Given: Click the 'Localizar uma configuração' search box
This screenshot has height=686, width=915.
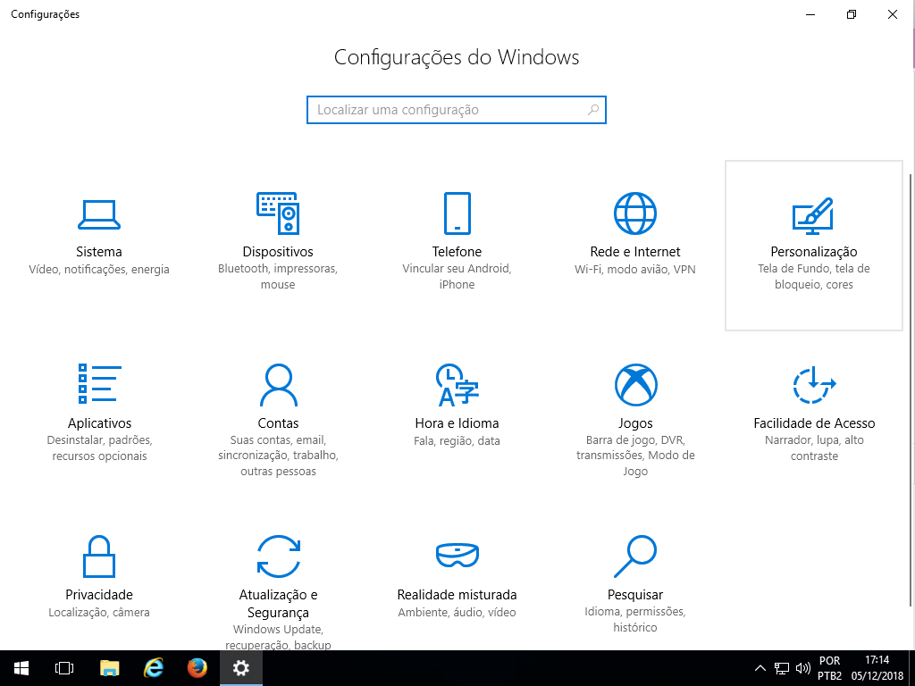Looking at the screenshot, I should pyautogui.click(x=447, y=110).
